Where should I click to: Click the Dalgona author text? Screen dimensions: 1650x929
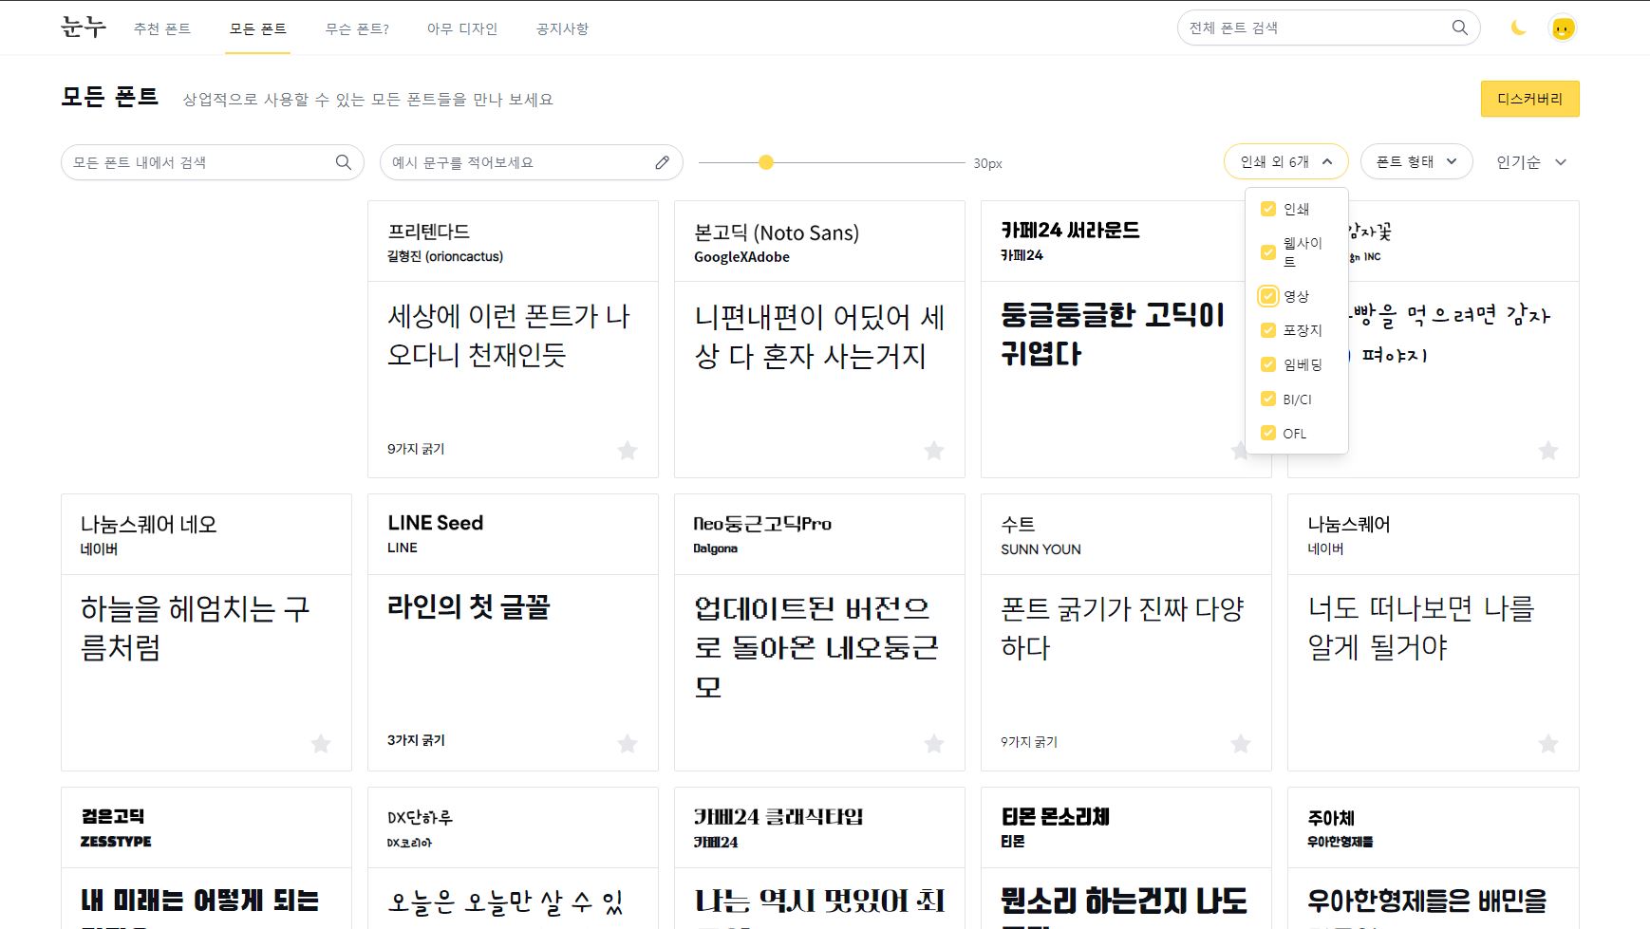[x=715, y=548]
